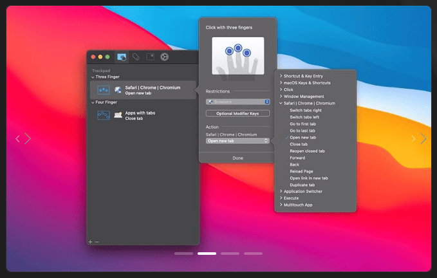Select the checked Open new tab action
This screenshot has height=278, width=437.
coord(302,137)
